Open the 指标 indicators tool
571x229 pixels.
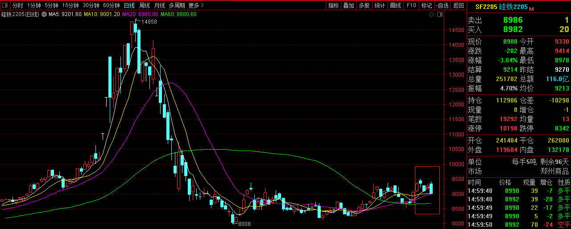click(333, 5)
